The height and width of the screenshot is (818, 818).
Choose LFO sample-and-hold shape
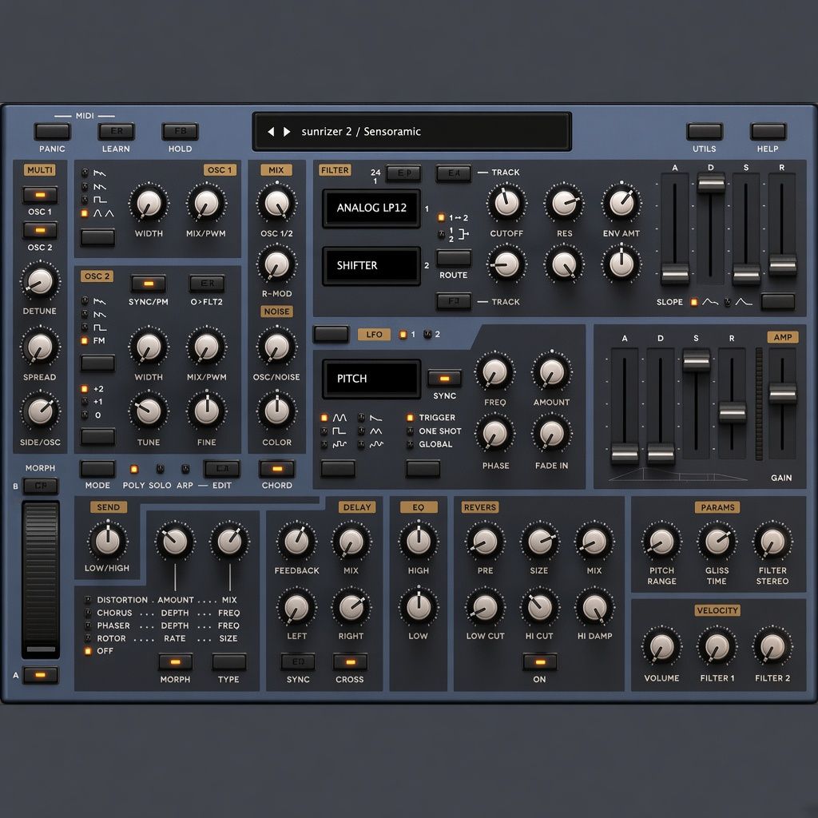(x=324, y=444)
